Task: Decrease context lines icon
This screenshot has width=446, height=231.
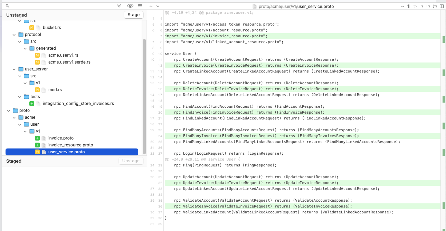Action: tap(421, 6)
